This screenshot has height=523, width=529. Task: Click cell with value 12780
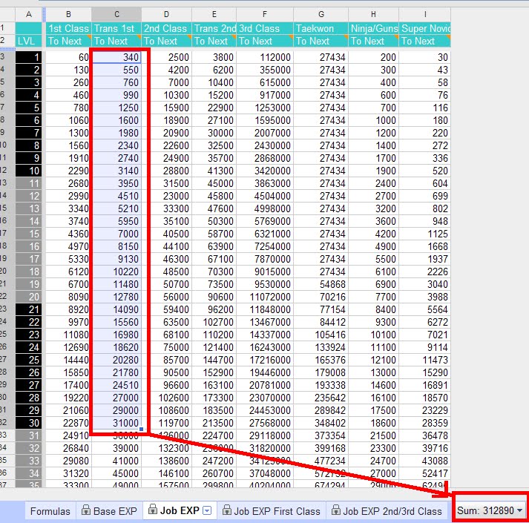[116, 297]
